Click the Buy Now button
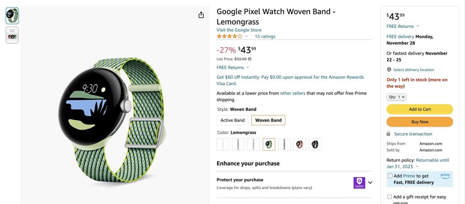This screenshot has height=204, width=465. pos(419,122)
